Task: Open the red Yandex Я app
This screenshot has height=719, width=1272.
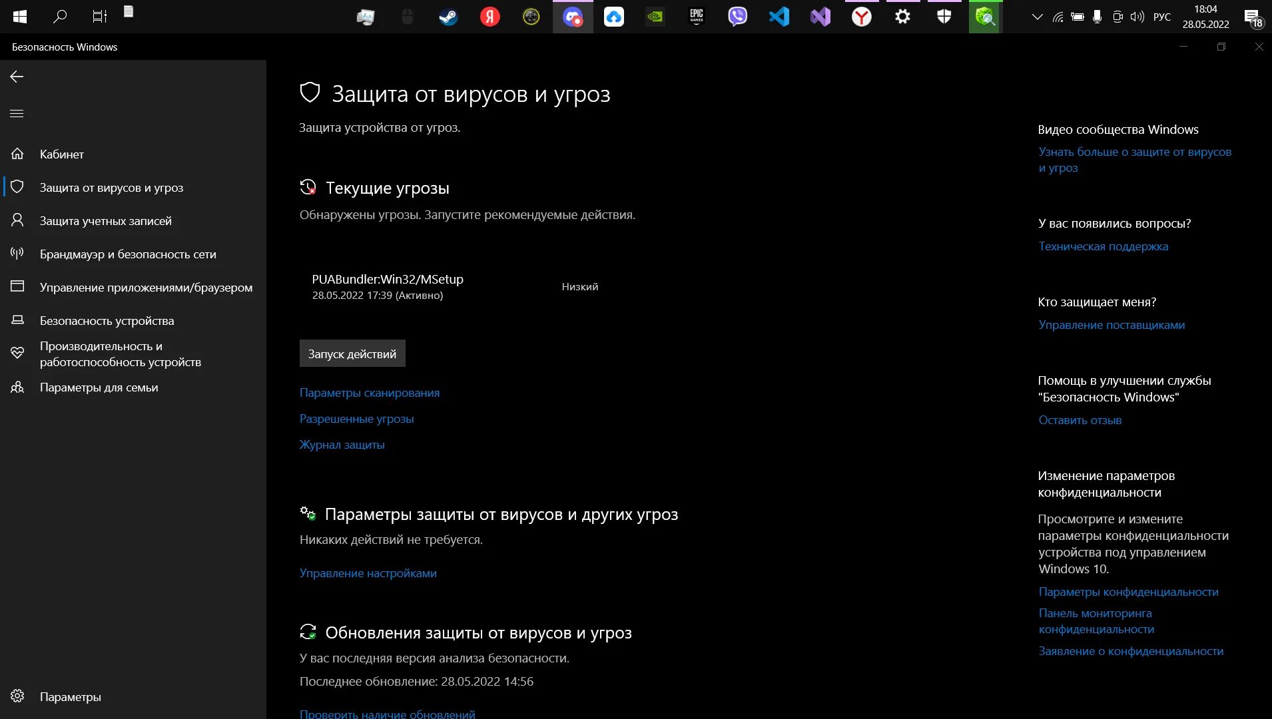Action: 490,17
